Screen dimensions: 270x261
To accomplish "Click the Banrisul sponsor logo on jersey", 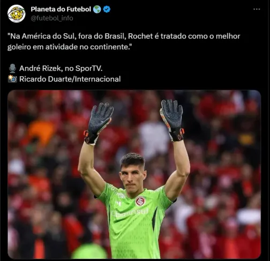I will (x=130, y=213).
